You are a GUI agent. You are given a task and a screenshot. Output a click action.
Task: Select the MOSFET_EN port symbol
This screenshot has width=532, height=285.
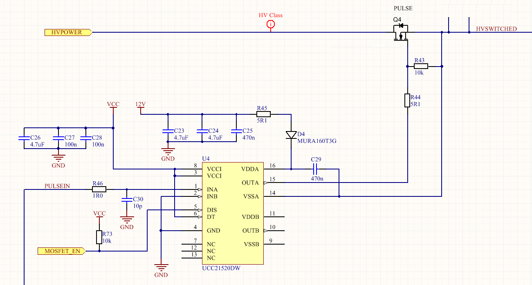coord(62,251)
